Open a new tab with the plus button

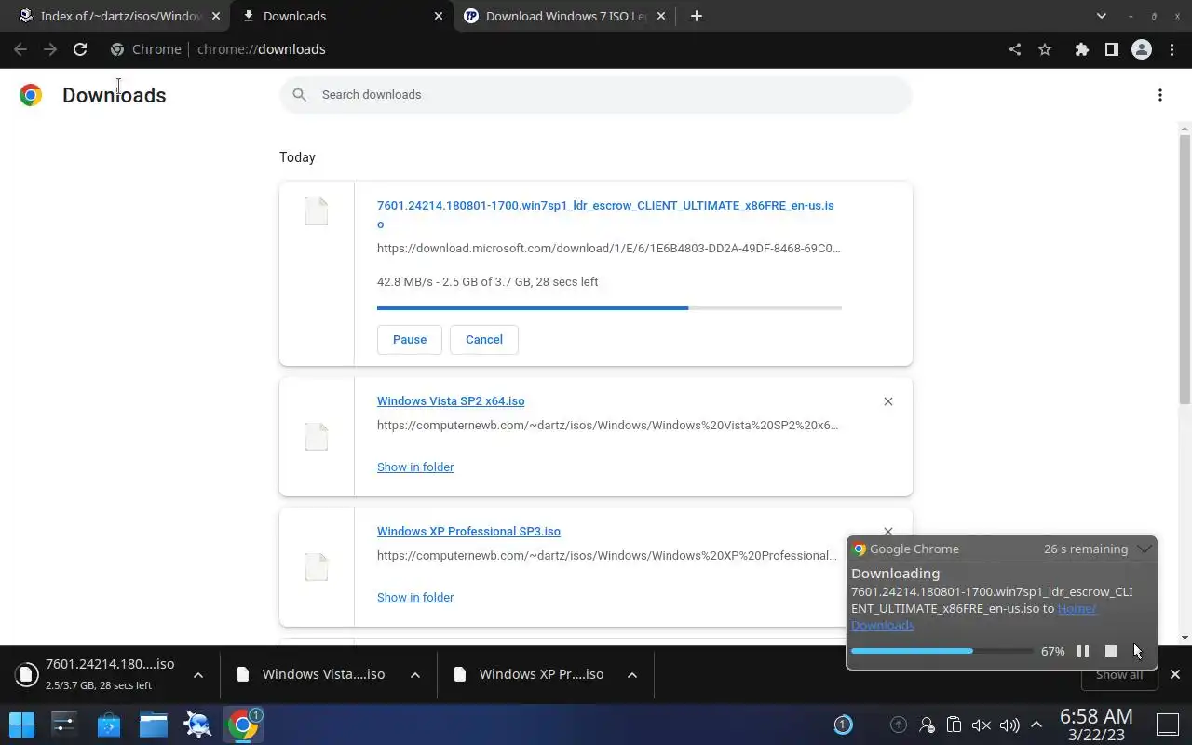(696, 16)
